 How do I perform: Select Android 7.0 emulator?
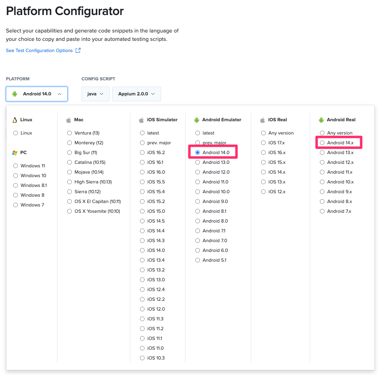[197, 240]
